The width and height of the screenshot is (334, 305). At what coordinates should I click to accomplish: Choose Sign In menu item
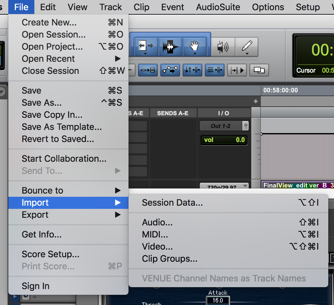click(x=68, y=286)
